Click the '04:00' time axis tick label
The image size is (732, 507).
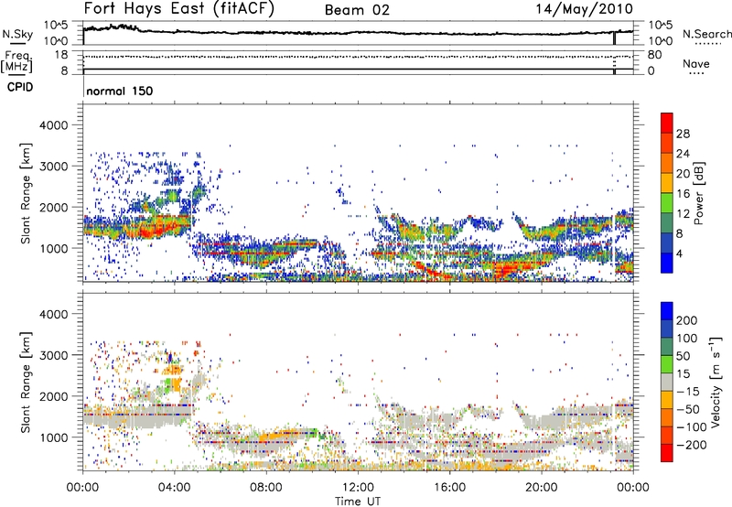tap(174, 488)
